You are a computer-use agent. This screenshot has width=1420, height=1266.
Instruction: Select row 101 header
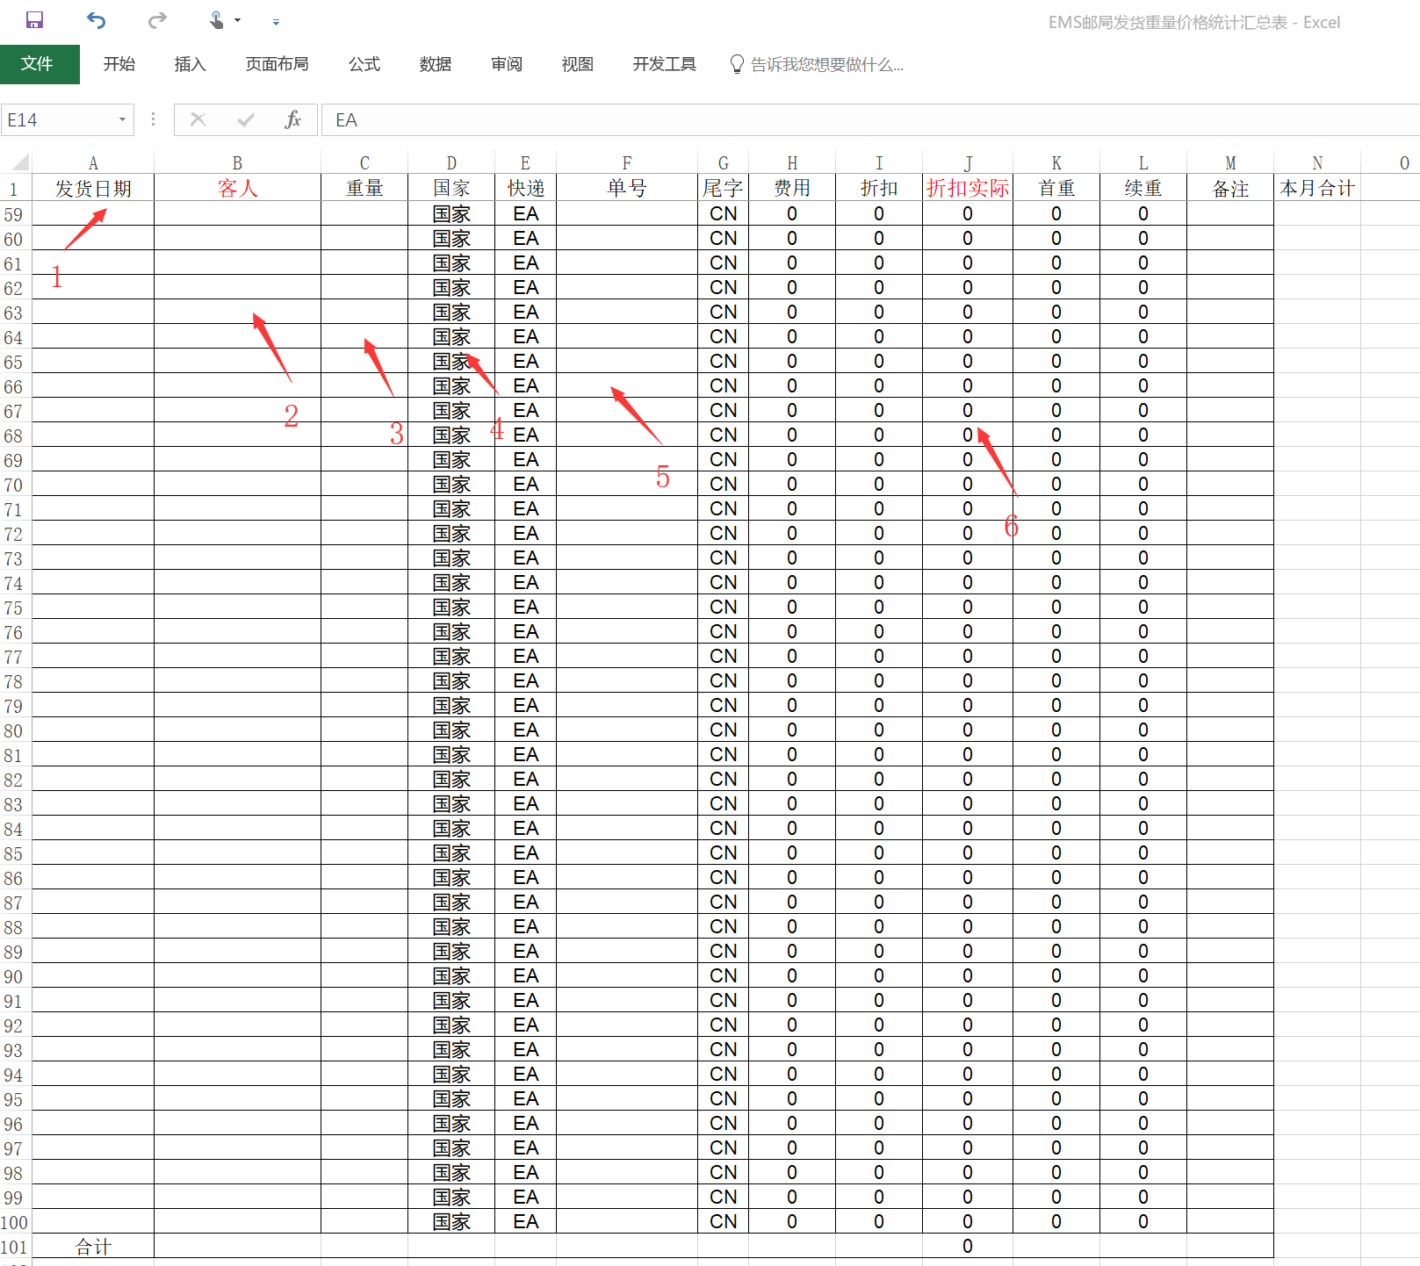pos(14,1247)
